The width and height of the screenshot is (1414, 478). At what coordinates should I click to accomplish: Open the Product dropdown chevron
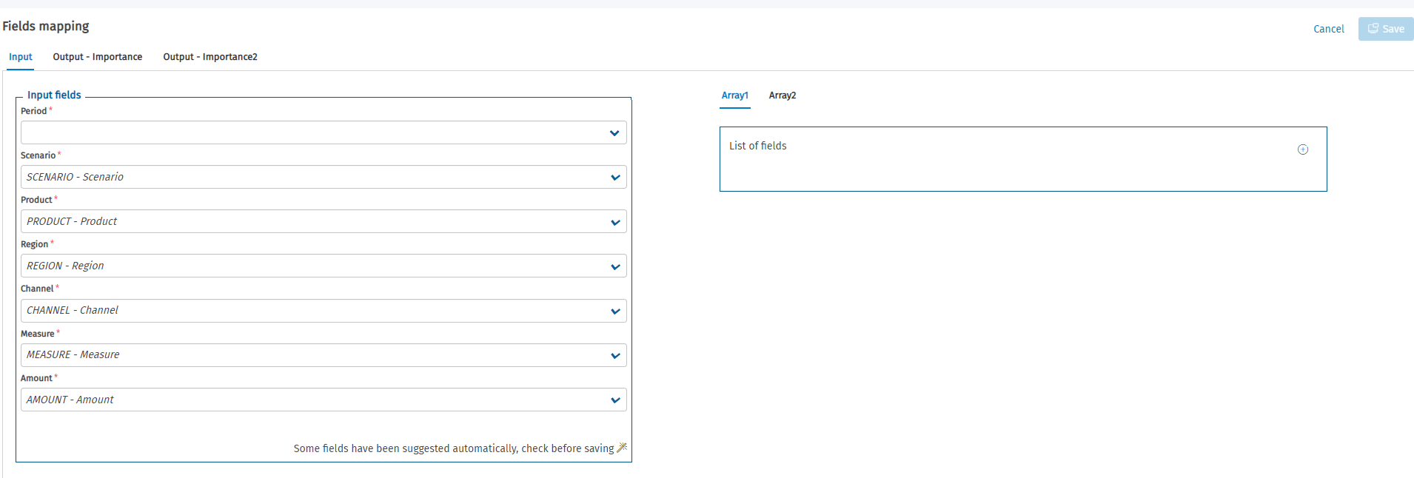click(x=615, y=222)
